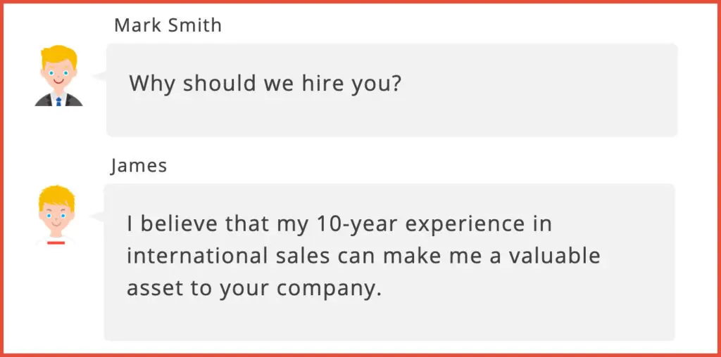Click Mark Smith's yellow hair

[59, 56]
